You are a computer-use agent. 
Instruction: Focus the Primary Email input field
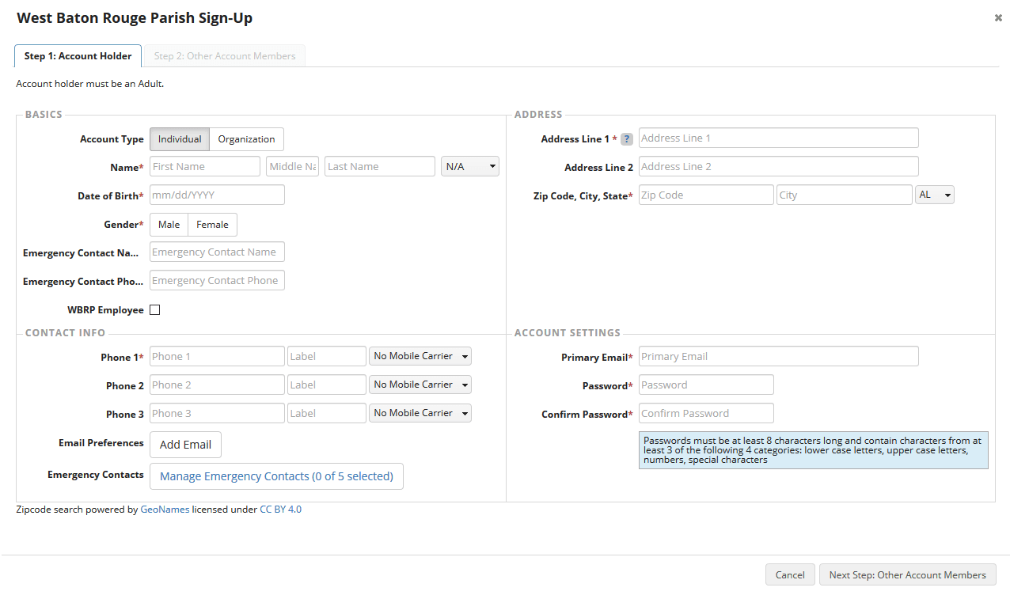778,357
